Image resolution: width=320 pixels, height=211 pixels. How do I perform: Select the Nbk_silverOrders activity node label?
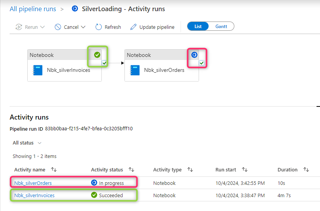[164, 70]
